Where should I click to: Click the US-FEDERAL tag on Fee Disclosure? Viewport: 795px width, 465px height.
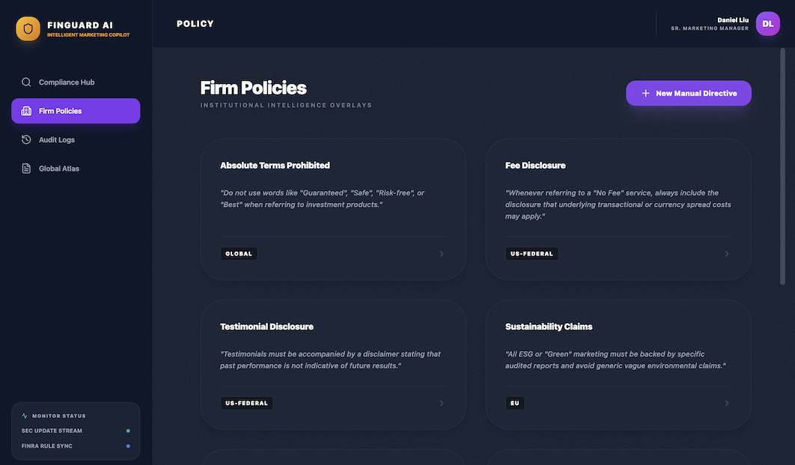point(531,254)
